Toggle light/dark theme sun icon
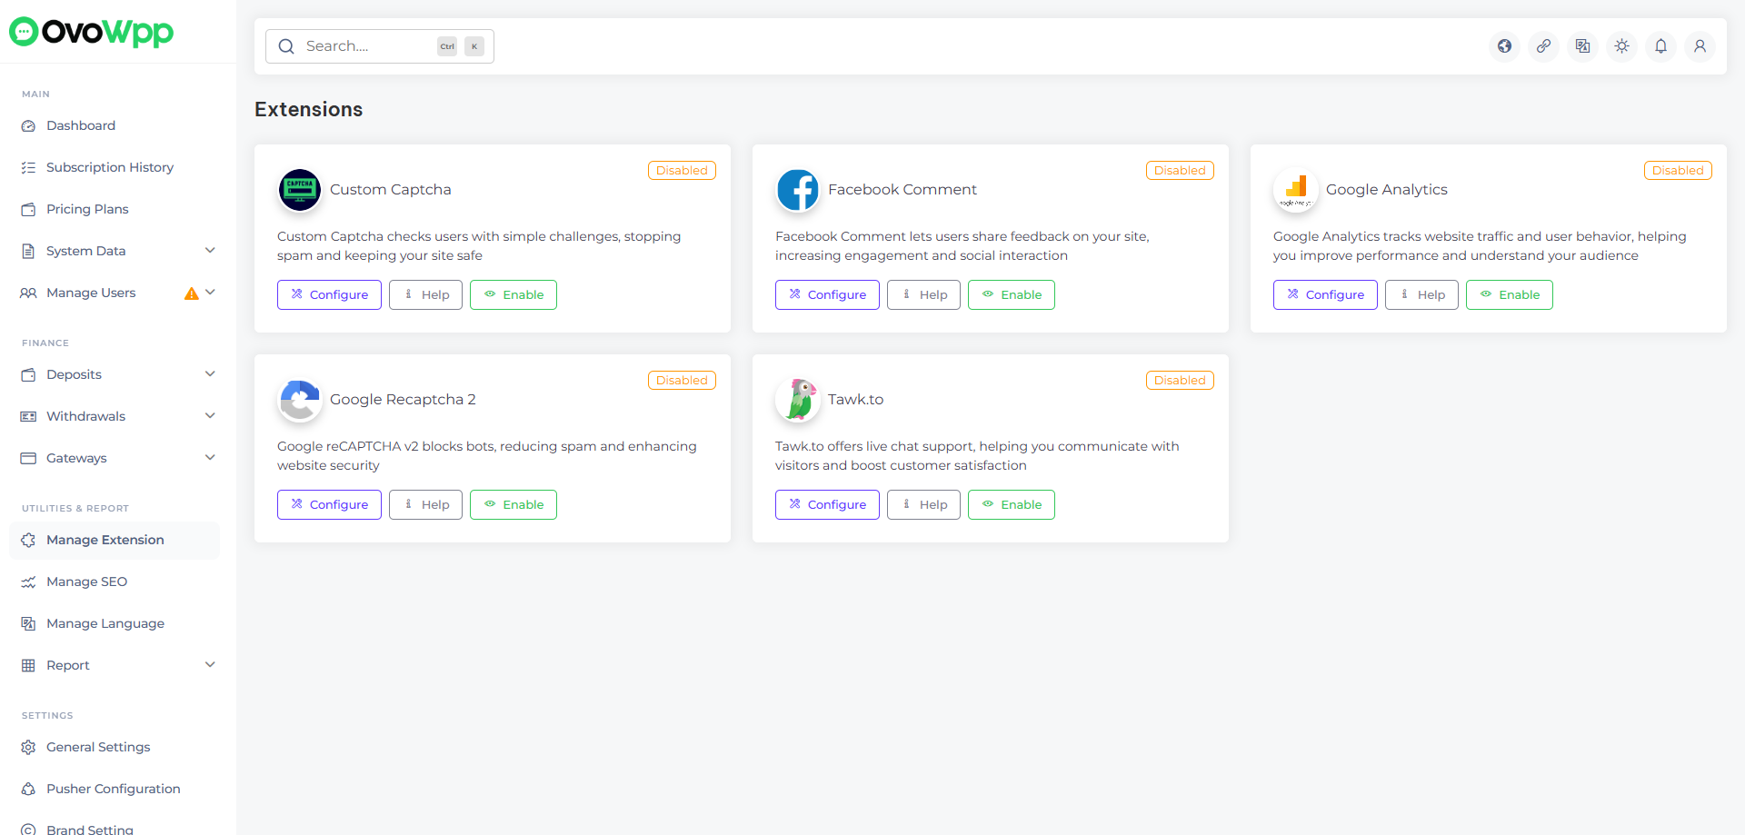This screenshot has width=1745, height=835. 1622,46
